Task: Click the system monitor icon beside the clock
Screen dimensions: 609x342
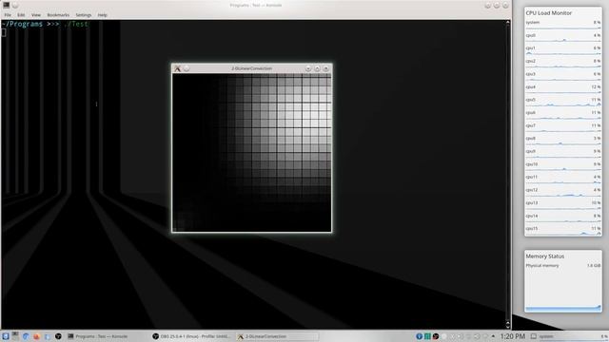Action: [534, 336]
